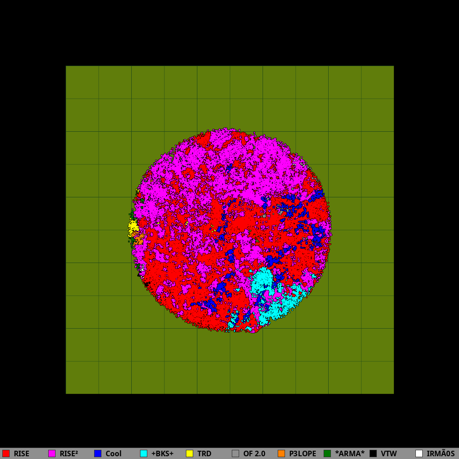Select the RISE label in legend
The image size is (459, 459).
pyautogui.click(x=22, y=453)
